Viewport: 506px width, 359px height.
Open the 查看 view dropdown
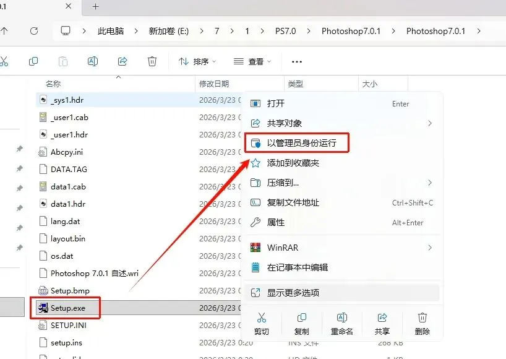tap(252, 61)
